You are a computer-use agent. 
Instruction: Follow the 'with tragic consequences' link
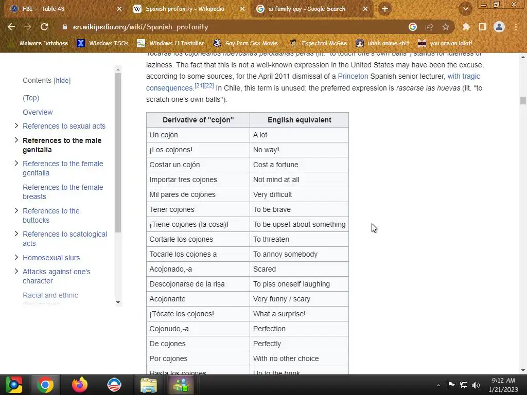tap(464, 76)
